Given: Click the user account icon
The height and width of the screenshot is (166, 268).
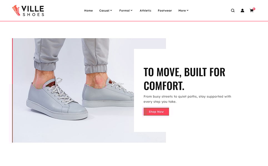Looking at the screenshot, I should point(242,11).
